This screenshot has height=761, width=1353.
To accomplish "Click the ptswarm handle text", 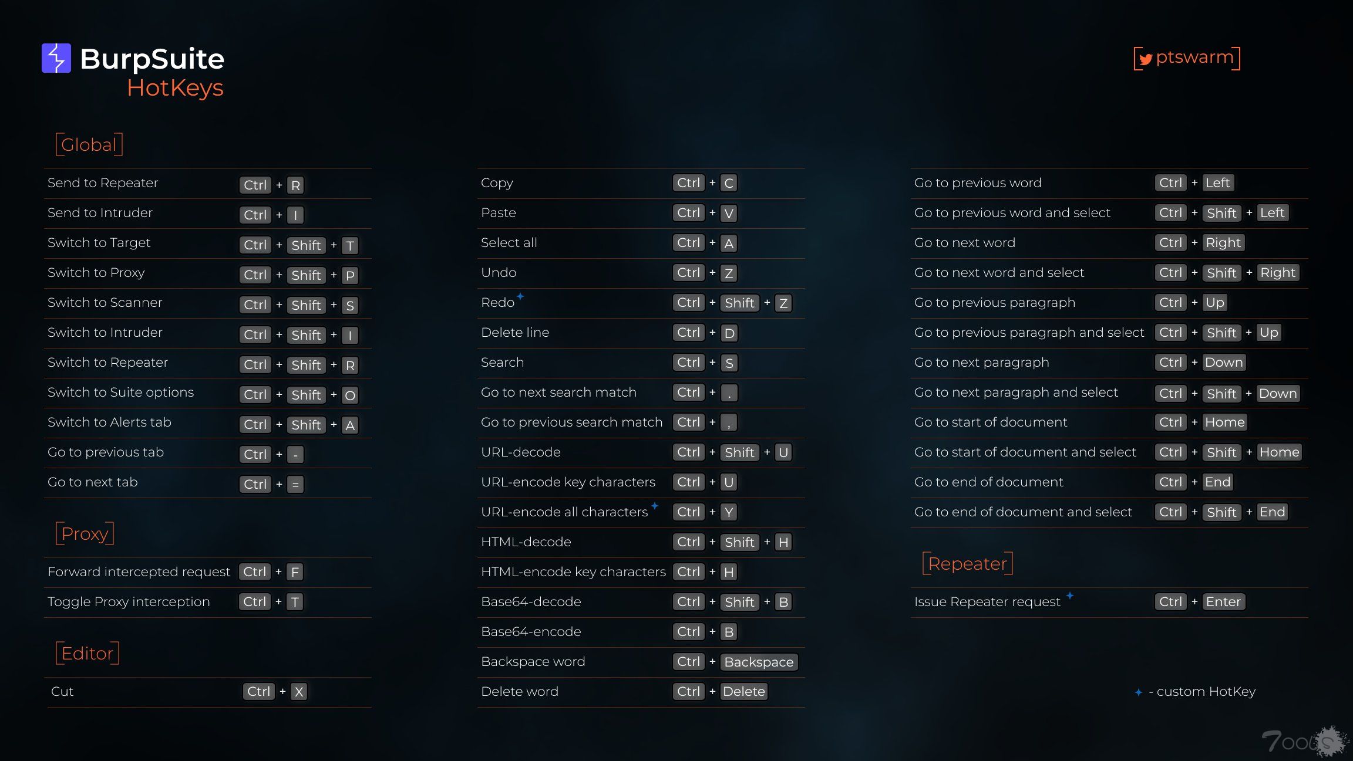I will (x=1195, y=57).
